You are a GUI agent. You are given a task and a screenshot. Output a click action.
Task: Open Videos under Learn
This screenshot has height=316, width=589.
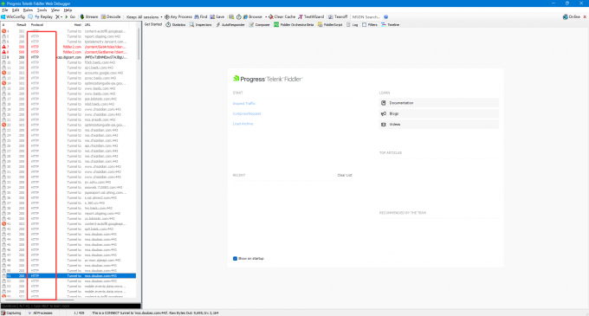tap(439, 124)
